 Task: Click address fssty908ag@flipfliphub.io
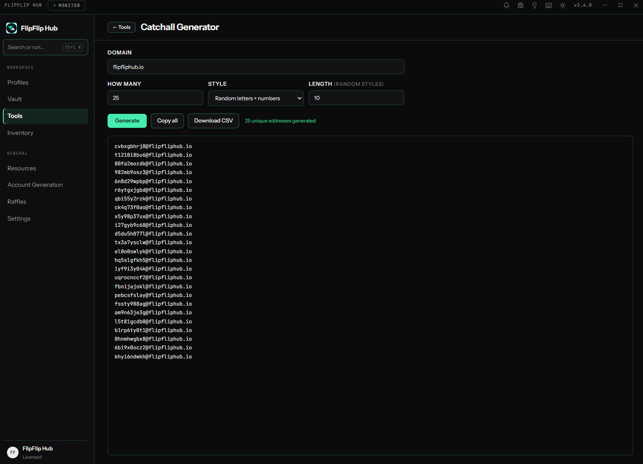[153, 304]
